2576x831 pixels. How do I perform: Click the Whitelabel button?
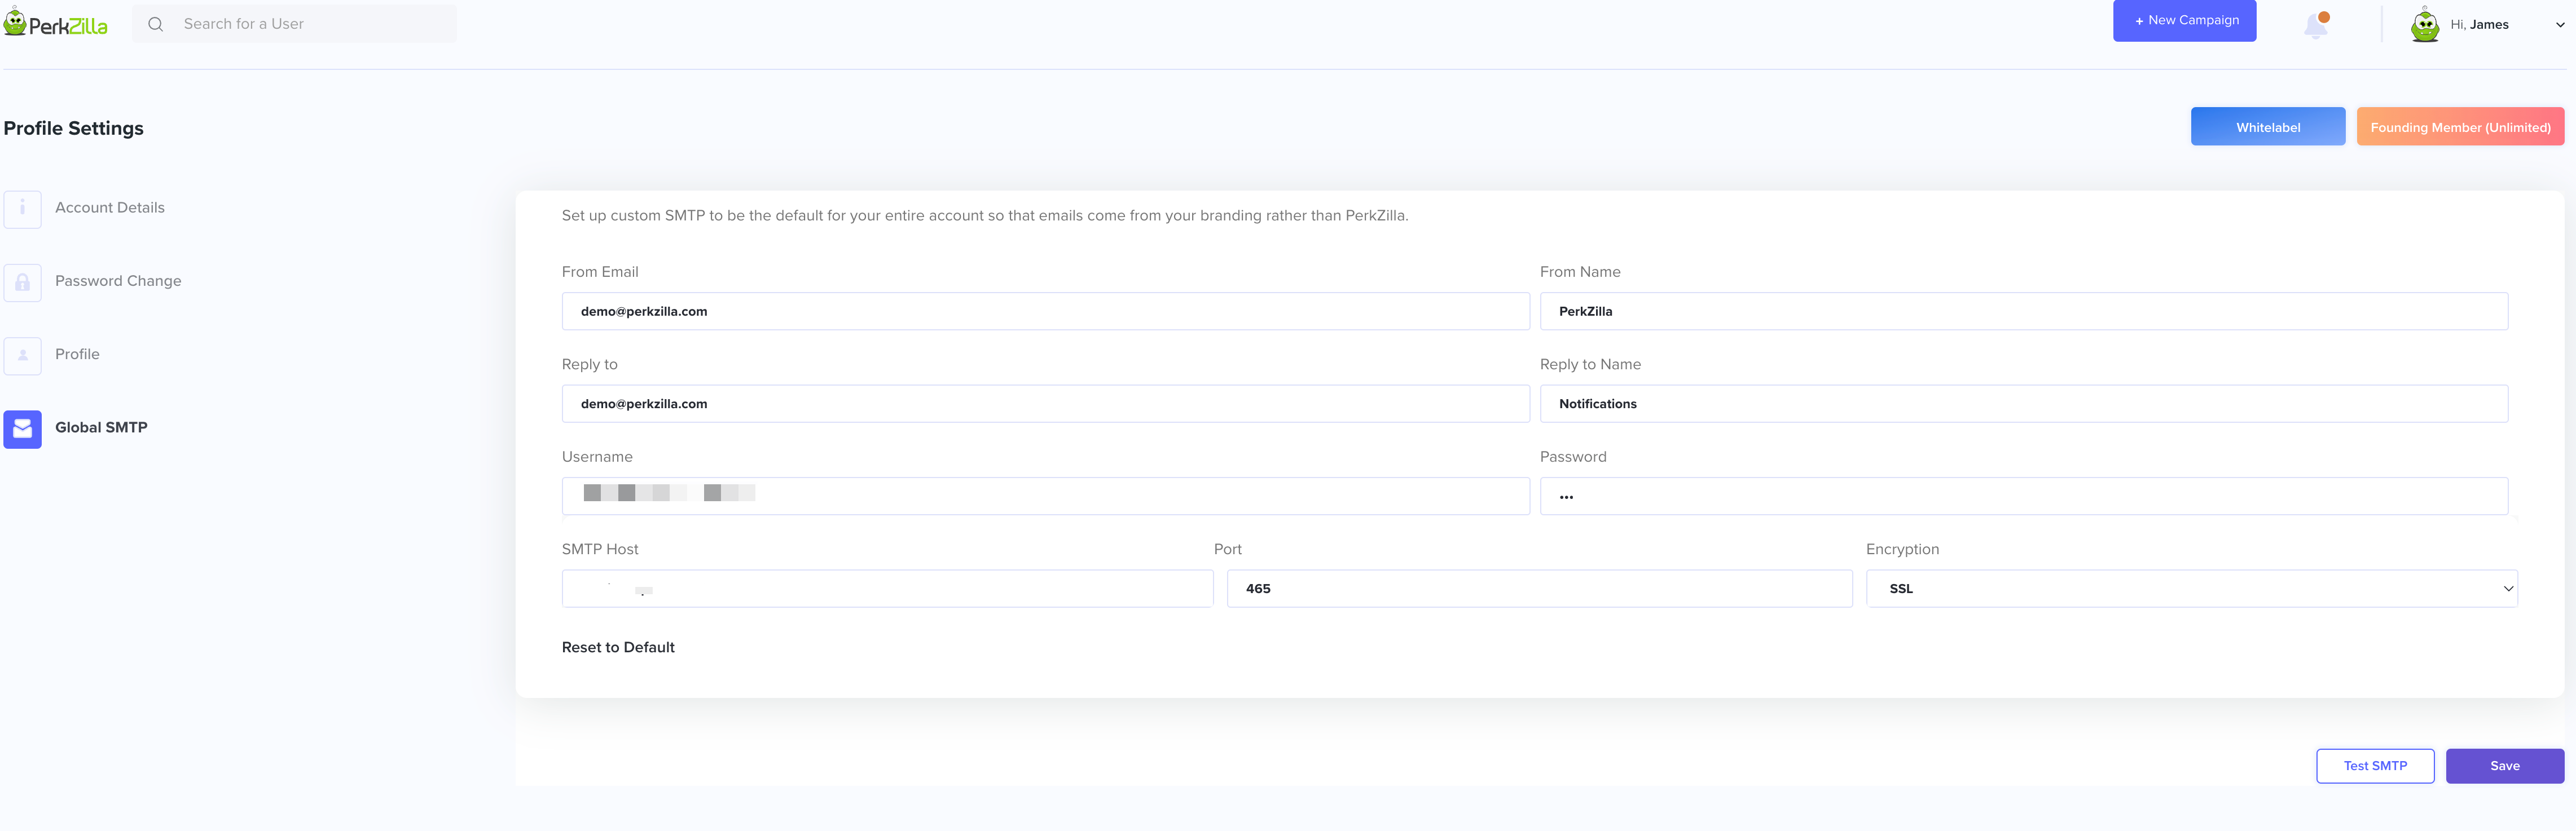pyautogui.click(x=2268, y=127)
